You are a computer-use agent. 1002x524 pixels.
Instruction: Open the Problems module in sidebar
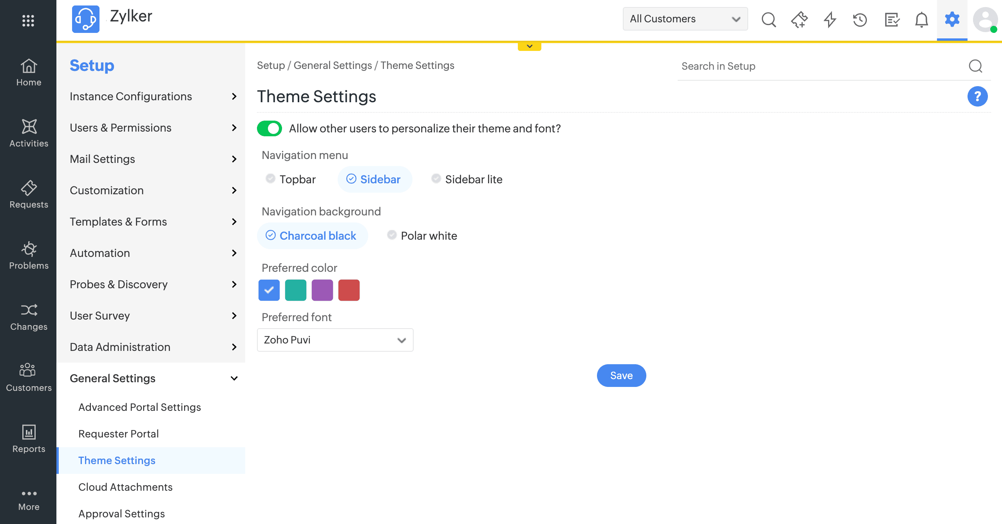pyautogui.click(x=29, y=255)
